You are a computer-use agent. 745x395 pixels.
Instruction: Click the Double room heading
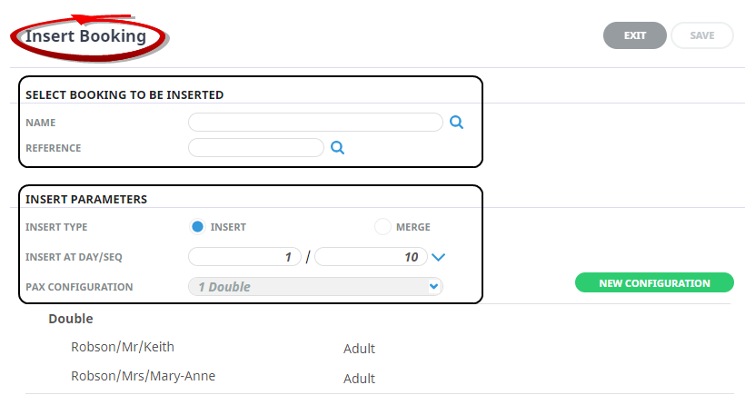[71, 319]
